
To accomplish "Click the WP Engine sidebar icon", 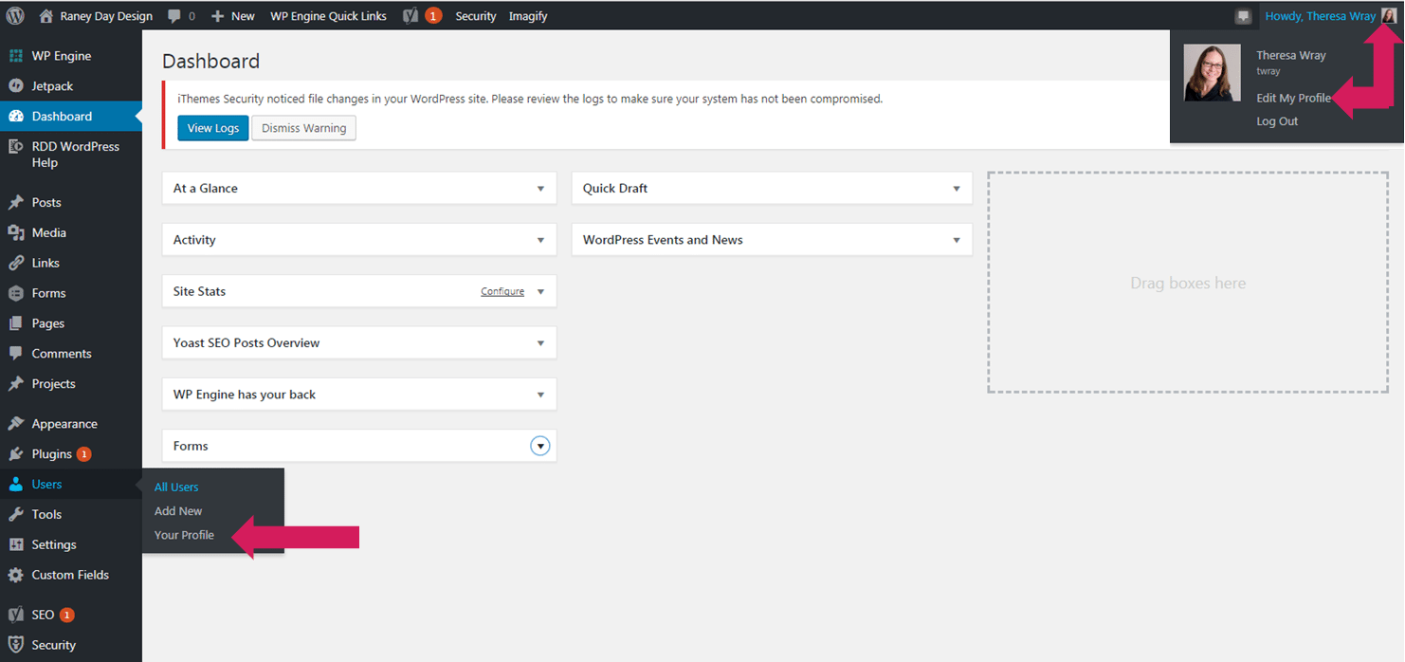I will [x=15, y=56].
